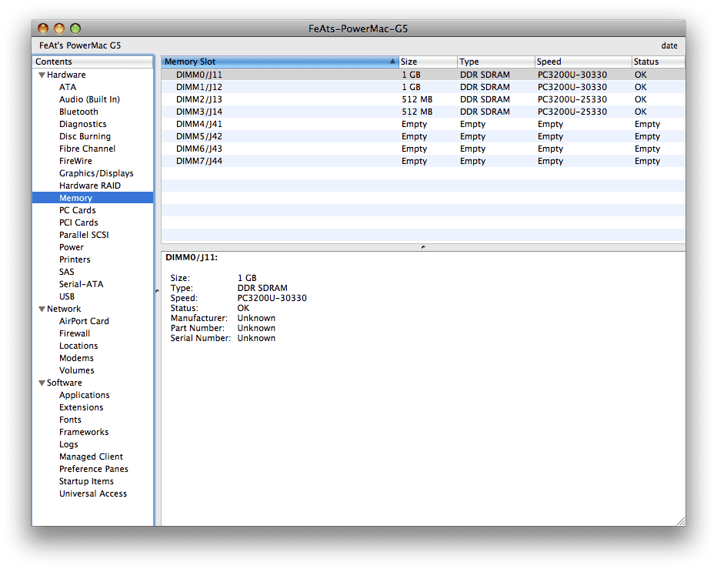The width and height of the screenshot is (717, 569).
Task: Select the empty DIMM7/J44 slot row
Action: (423, 161)
